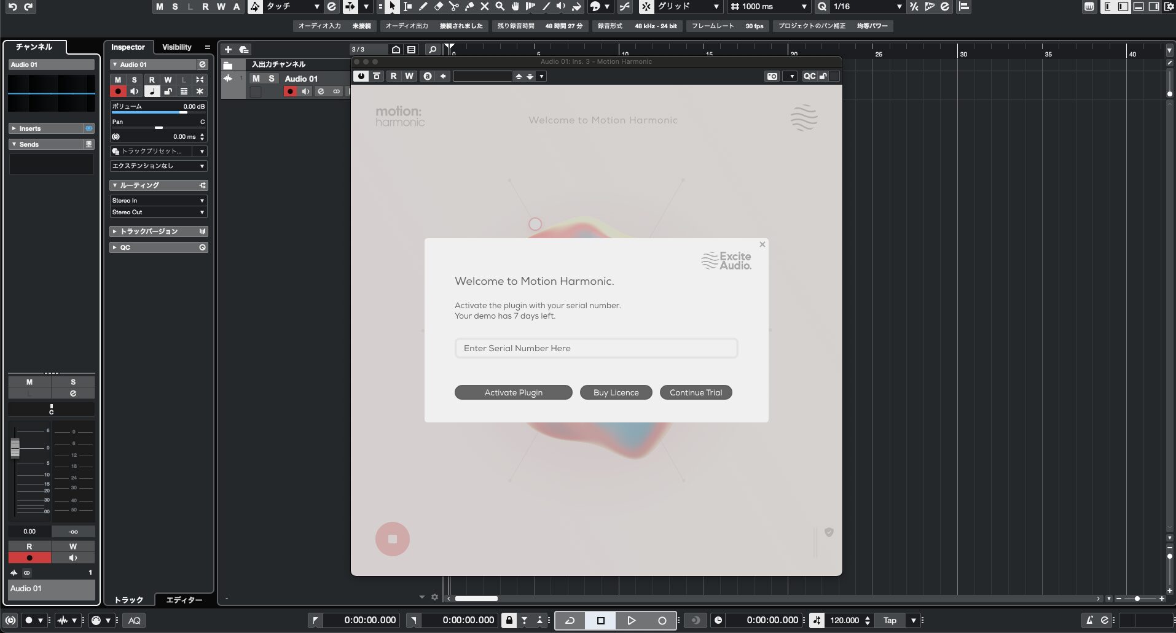Image resolution: width=1176 pixels, height=633 pixels.
Task: Toggle Write automation in plugin window
Action: (409, 76)
